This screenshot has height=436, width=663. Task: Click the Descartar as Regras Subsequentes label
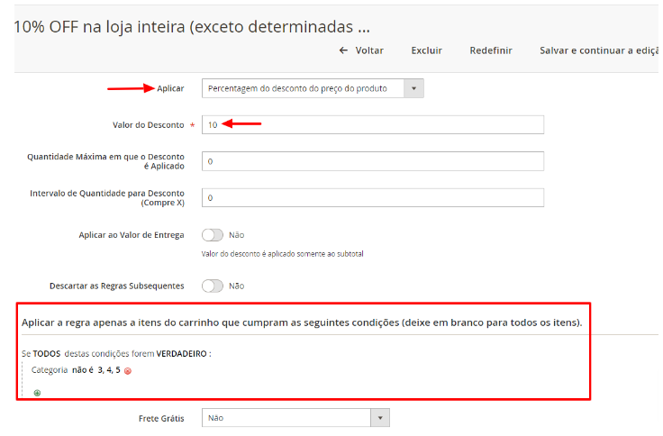pyautogui.click(x=116, y=286)
